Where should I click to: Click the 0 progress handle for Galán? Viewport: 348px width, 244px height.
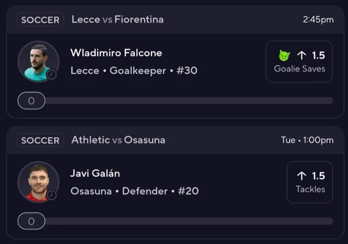(32, 221)
